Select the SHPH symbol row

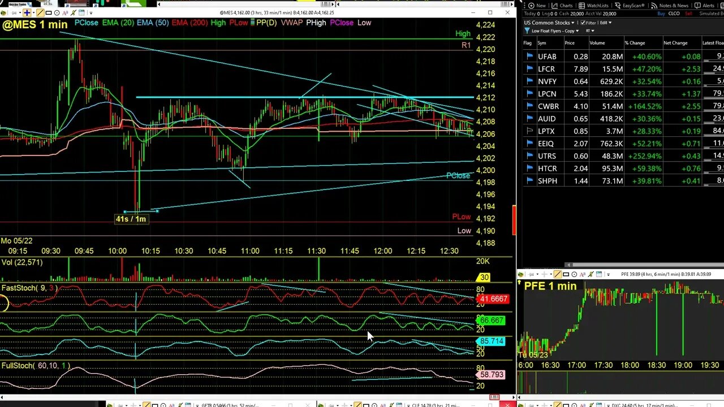623,181
